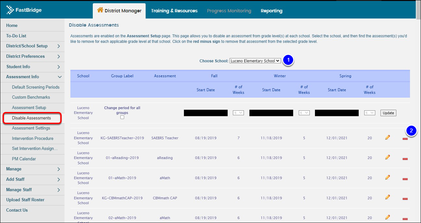Open Set Intervention Assignments
The width and height of the screenshot is (421, 223).
[x=35, y=149]
